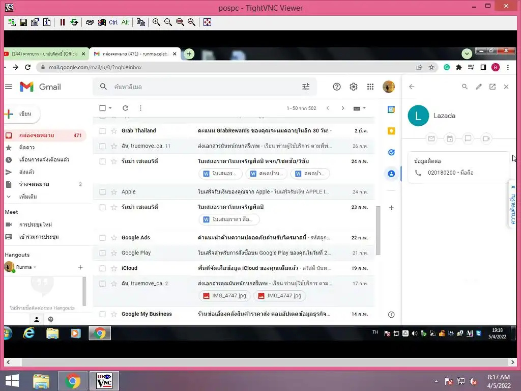Click the TightVNC zoom in icon
521x391 pixels.
tap(156, 22)
